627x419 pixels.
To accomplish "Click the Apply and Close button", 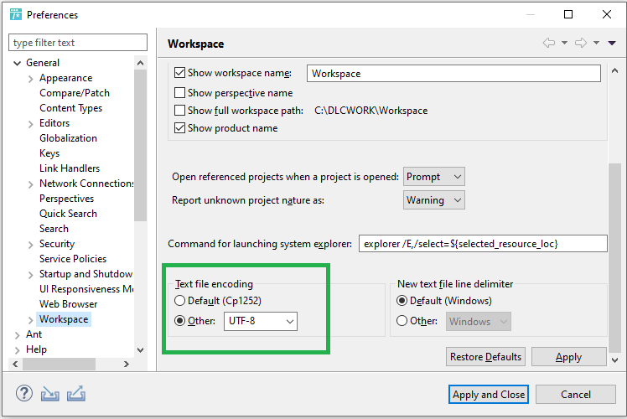I will click(x=488, y=395).
